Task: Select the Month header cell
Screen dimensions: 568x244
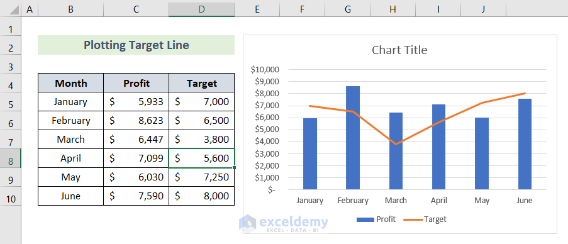Action: [x=70, y=83]
